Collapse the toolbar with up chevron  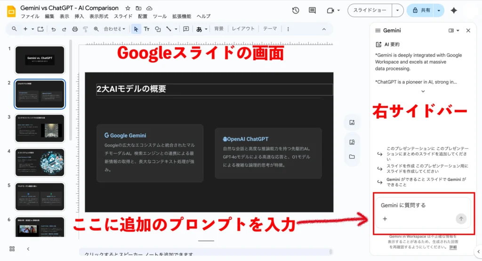point(324,29)
